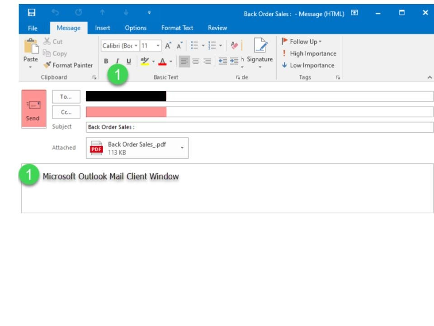Mark message as High Importance
Screen dimensions: 434x326
pos(308,53)
